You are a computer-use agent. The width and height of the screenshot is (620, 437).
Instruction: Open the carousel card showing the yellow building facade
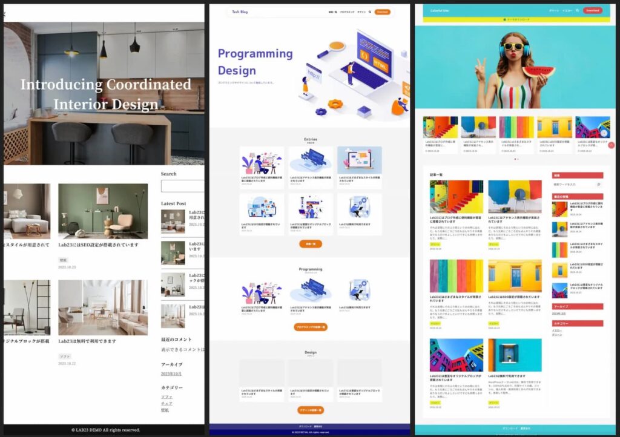(555, 135)
